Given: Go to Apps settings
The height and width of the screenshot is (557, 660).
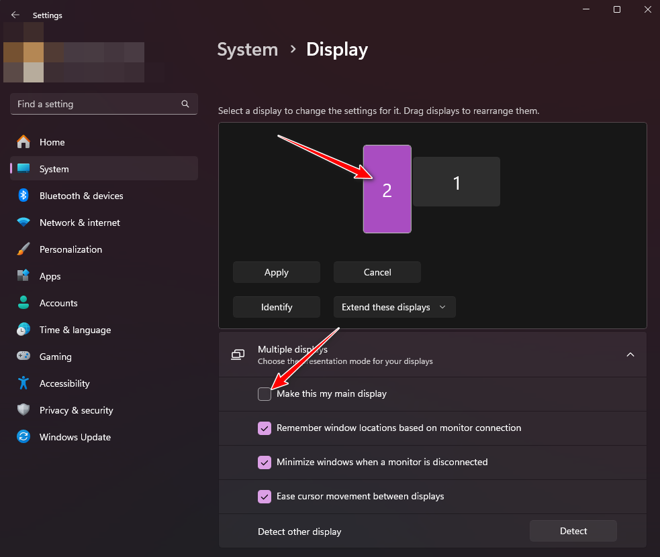Looking at the screenshot, I should coord(50,276).
